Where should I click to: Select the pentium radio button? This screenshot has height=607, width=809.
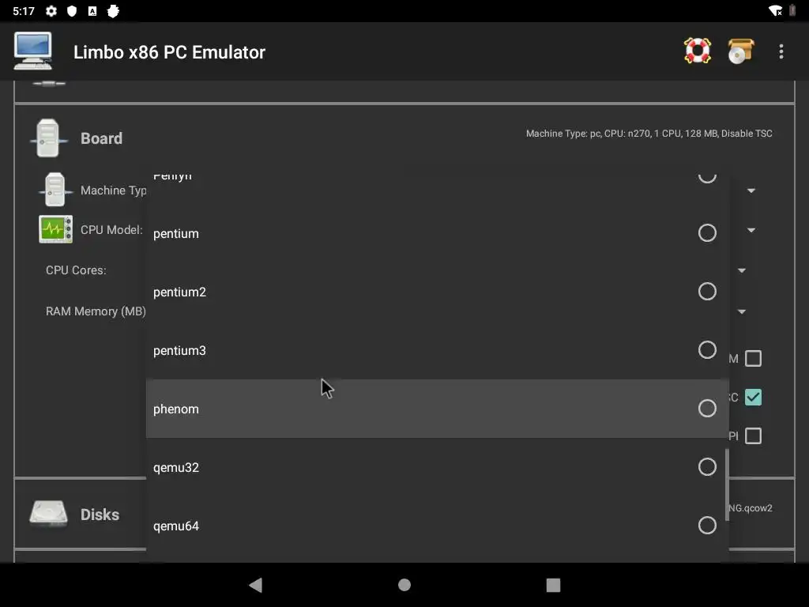coord(707,233)
